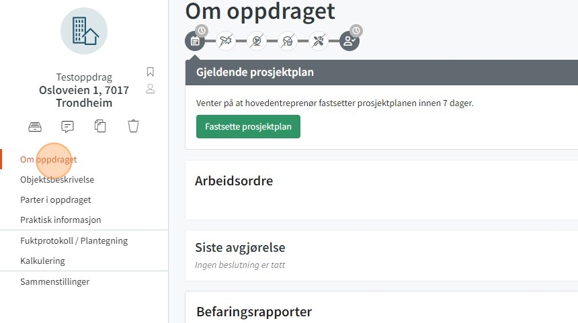This screenshot has width=578, height=323.
Task: Open Praktisk informasjon menu item
Action: pos(60,220)
